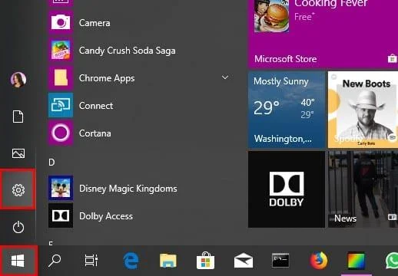This screenshot has width=398, height=276.
Task: Open Dolby Access label in list
Action: (x=106, y=216)
